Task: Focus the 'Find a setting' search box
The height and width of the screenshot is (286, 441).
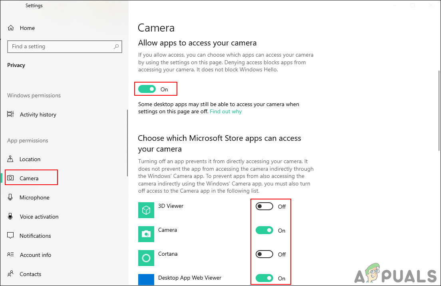Action: (x=60, y=47)
